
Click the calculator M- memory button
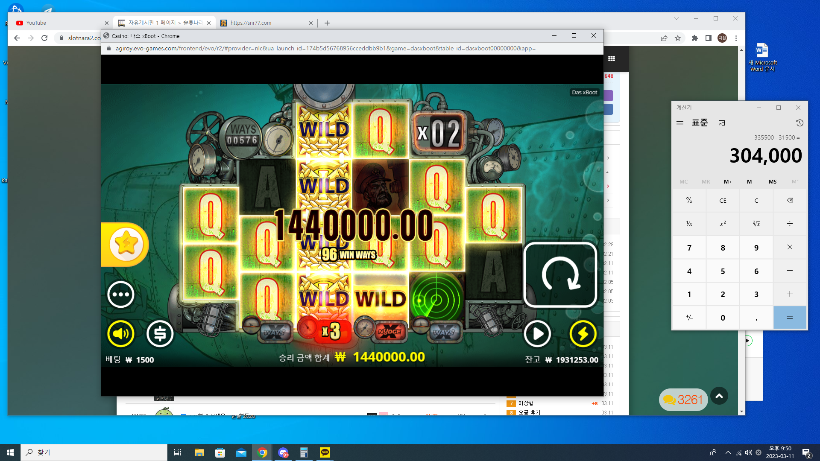750,182
